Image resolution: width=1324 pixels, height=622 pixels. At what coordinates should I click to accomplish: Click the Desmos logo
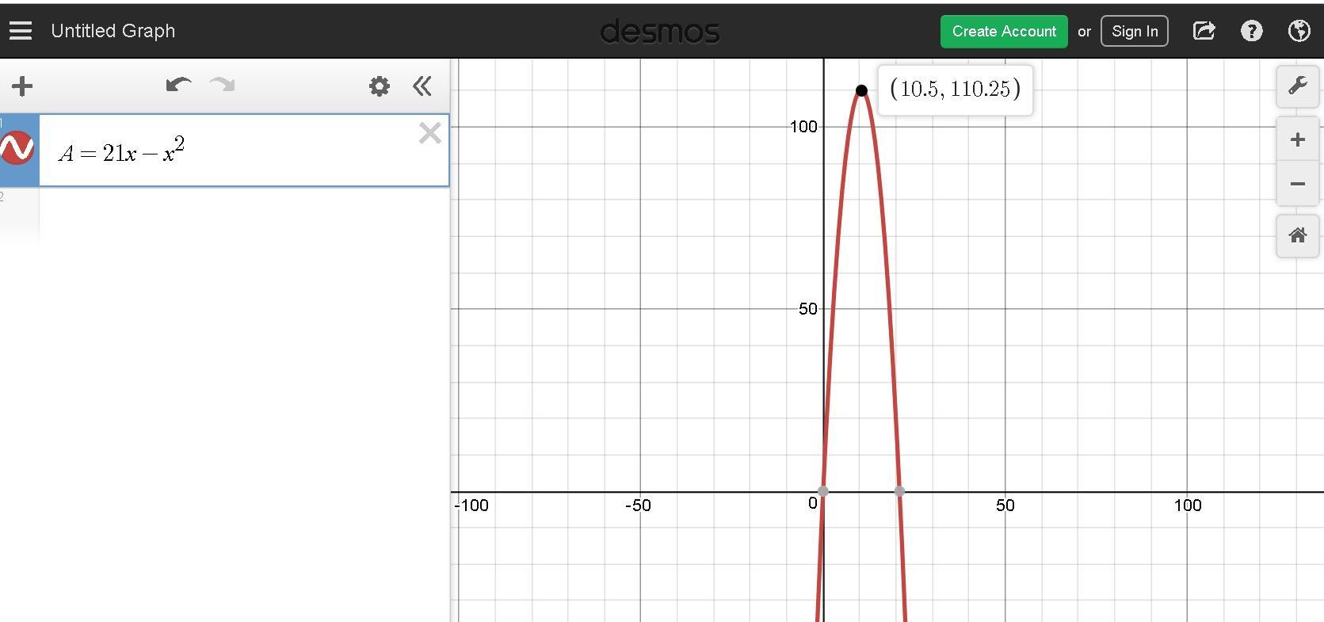click(660, 32)
